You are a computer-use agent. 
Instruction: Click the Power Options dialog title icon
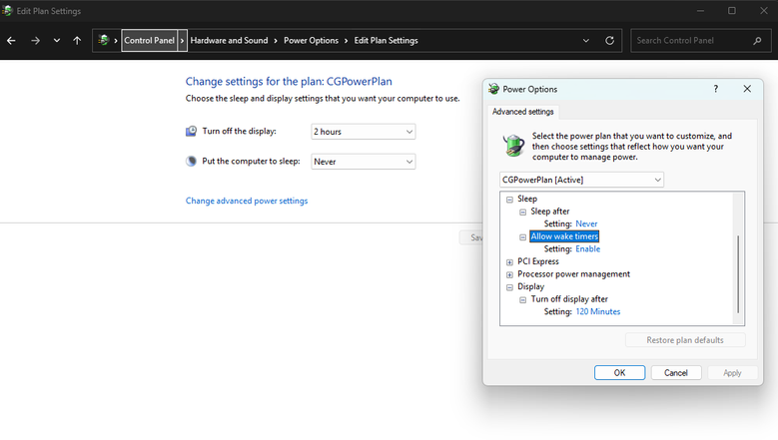(x=493, y=89)
